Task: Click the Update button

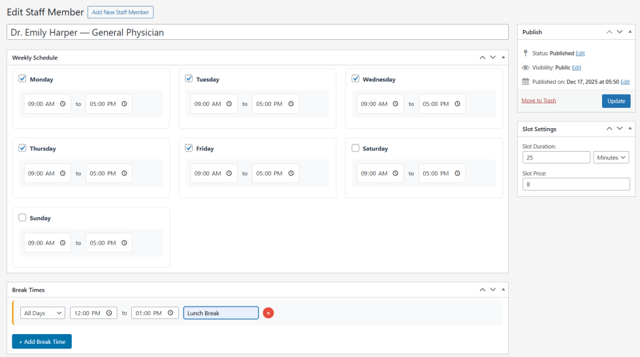Action: click(616, 101)
